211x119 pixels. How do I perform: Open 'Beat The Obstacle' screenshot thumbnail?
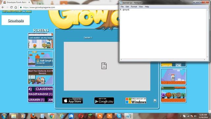41,77
